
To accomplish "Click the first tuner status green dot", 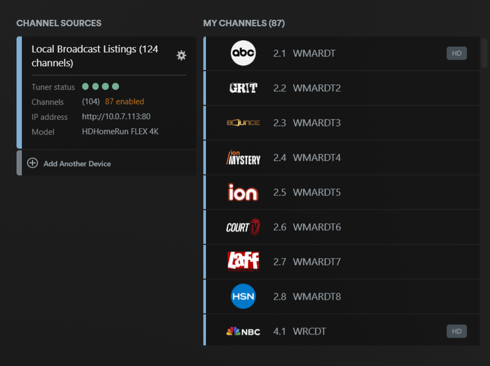I will pyautogui.click(x=86, y=86).
